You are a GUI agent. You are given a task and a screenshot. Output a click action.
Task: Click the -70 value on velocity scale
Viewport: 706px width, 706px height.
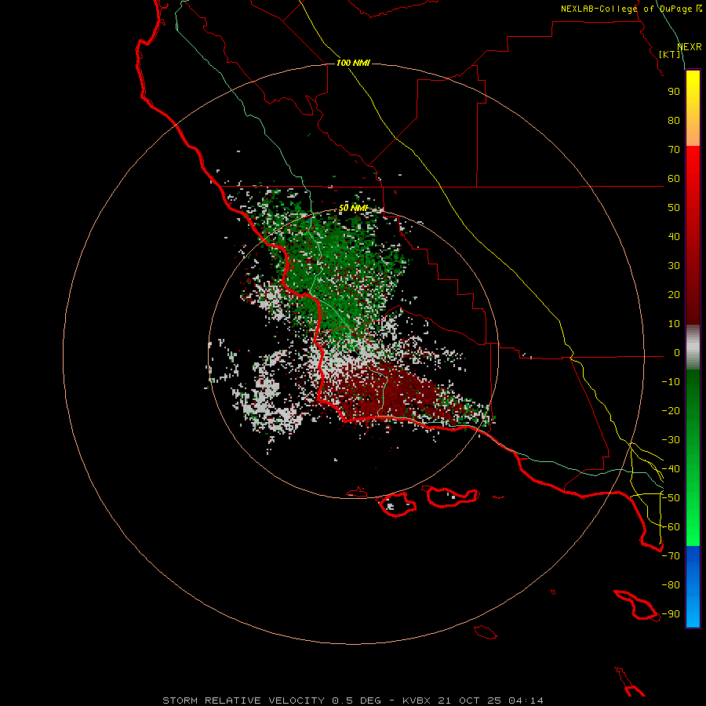point(671,556)
